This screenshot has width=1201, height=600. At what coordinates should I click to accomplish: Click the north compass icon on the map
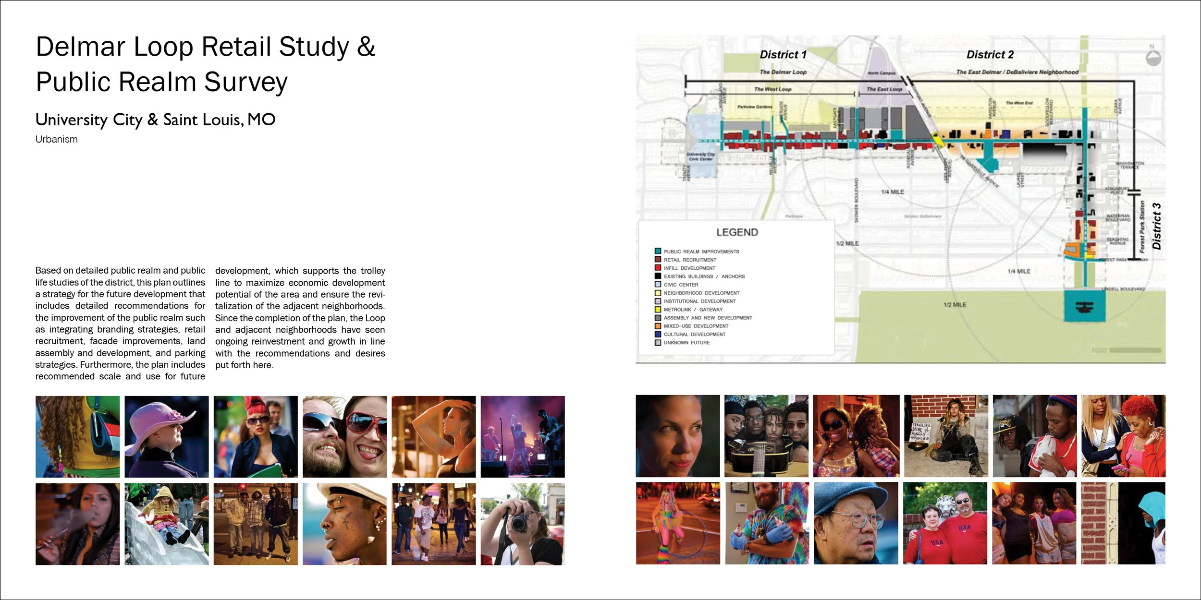(1153, 58)
